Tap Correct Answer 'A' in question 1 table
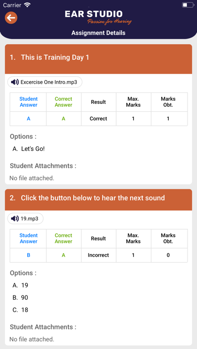Screen dimensions: 197x349 tap(64, 119)
